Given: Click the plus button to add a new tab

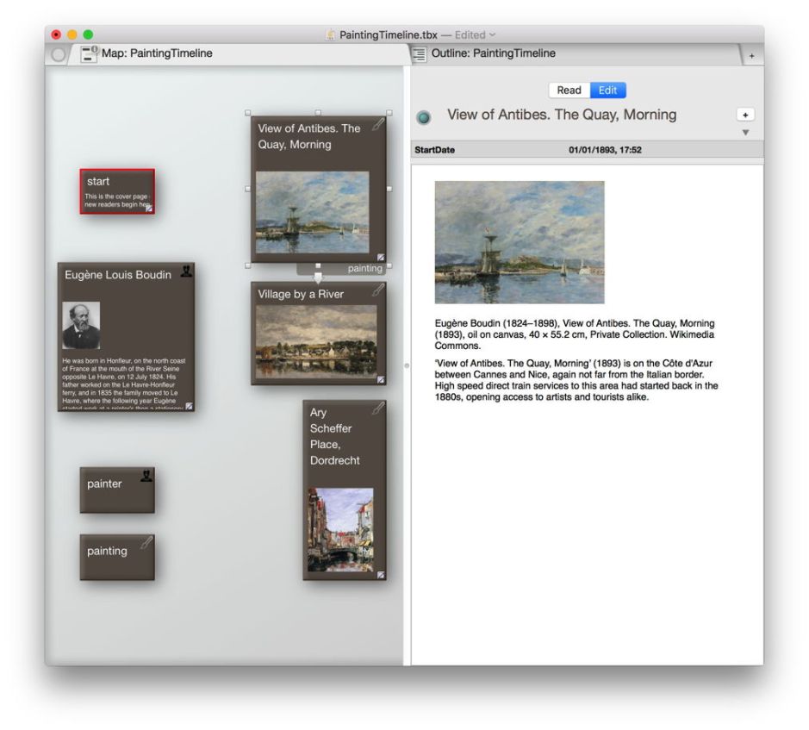Looking at the screenshot, I should pyautogui.click(x=750, y=55).
